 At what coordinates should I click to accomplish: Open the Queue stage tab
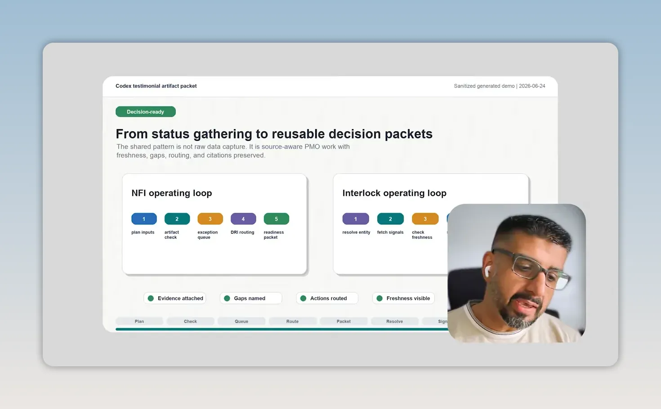[241, 321]
